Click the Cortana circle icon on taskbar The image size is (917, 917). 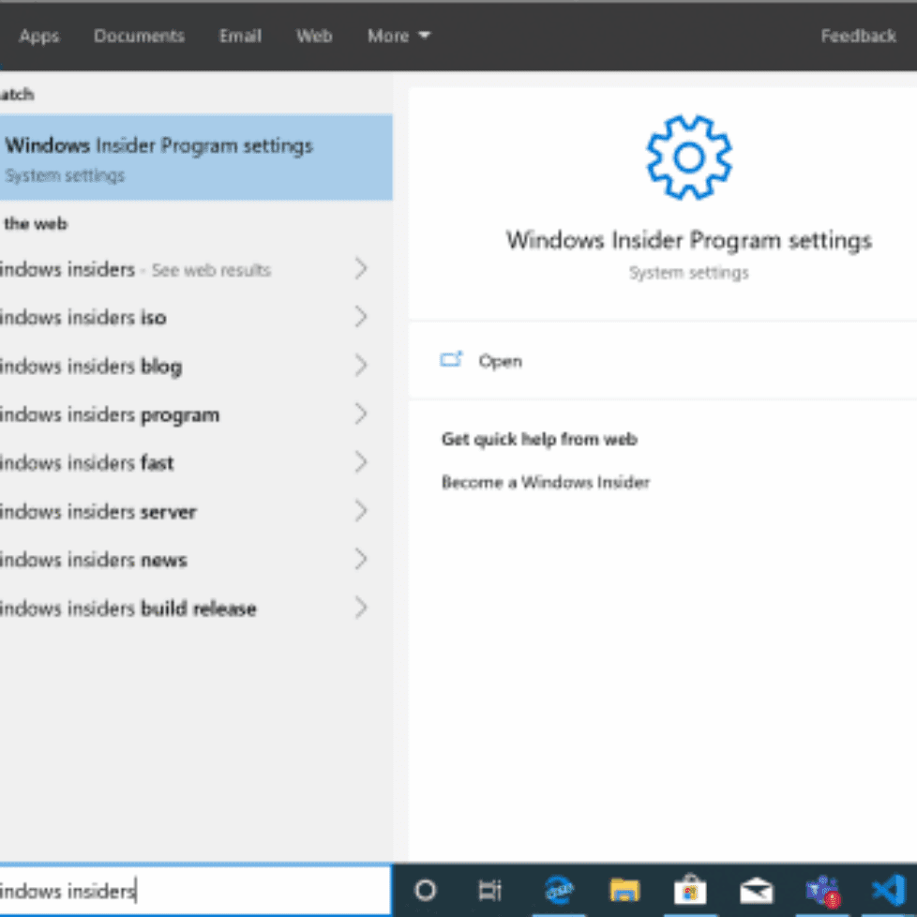[x=425, y=890]
